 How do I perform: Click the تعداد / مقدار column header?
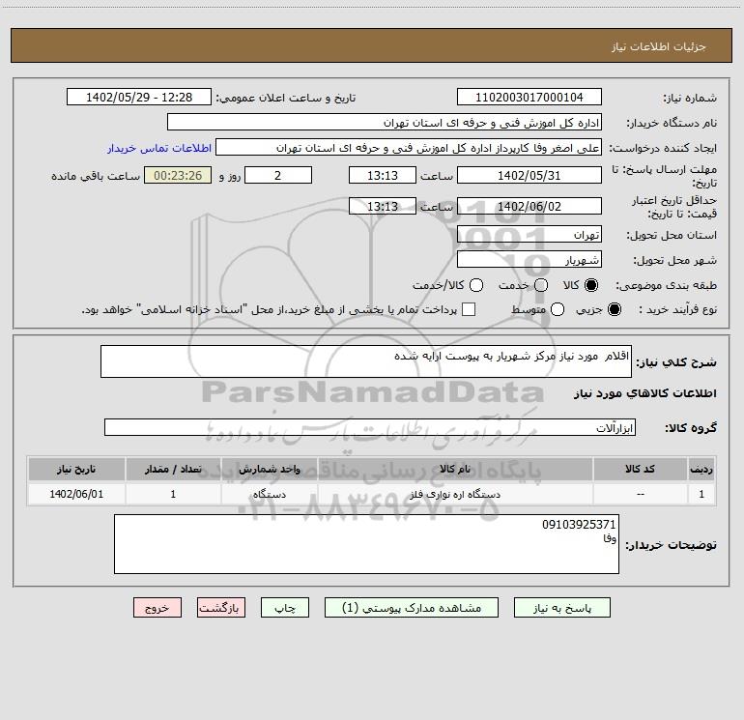point(173,469)
